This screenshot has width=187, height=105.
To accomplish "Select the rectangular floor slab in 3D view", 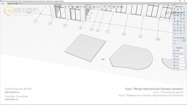I will pos(85,48).
